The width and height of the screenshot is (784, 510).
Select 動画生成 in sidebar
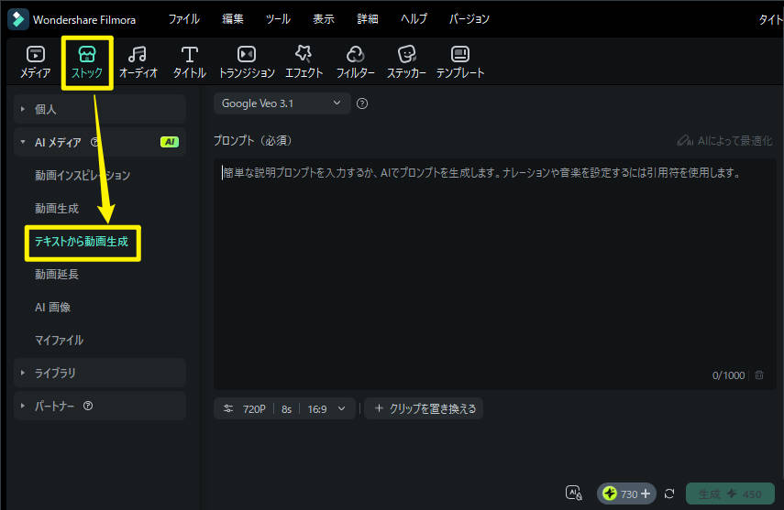click(x=57, y=208)
